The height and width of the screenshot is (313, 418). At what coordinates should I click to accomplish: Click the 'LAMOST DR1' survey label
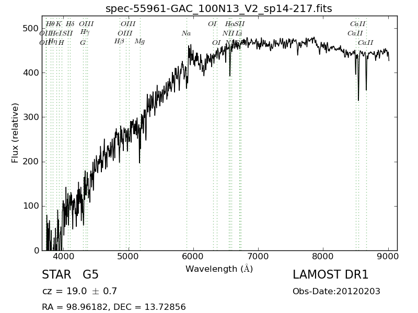tap(330, 274)
